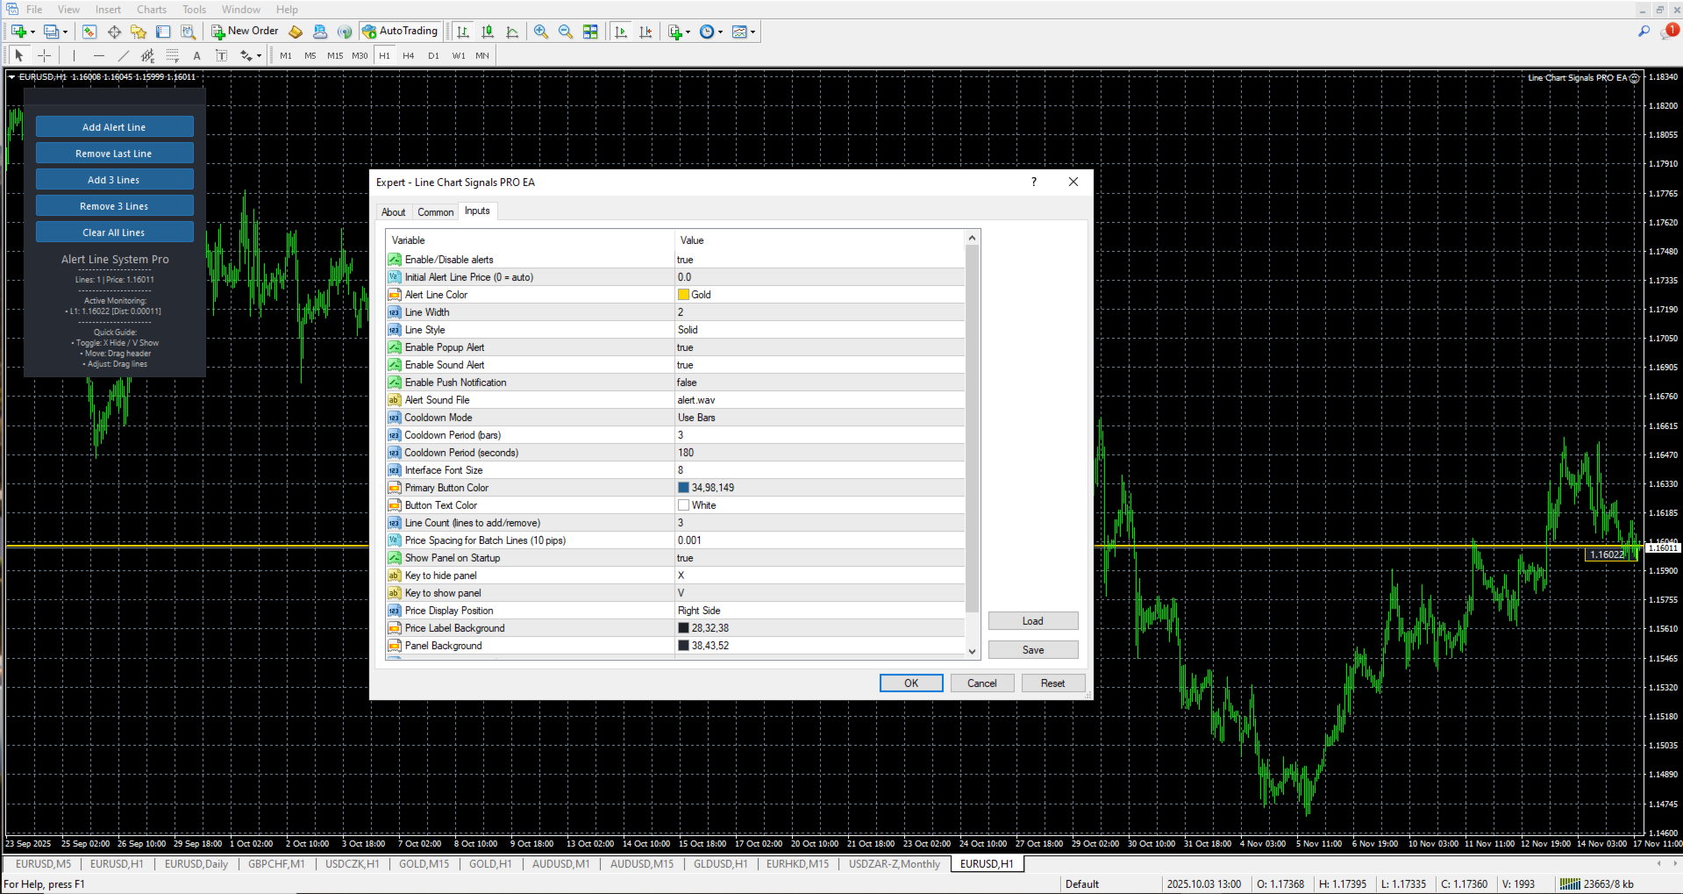The height and width of the screenshot is (894, 1683).
Task: Click Save to export input settings
Action: 1033,650
